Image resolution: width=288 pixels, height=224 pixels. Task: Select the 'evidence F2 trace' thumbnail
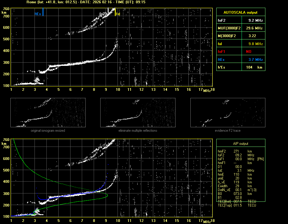point(228,112)
